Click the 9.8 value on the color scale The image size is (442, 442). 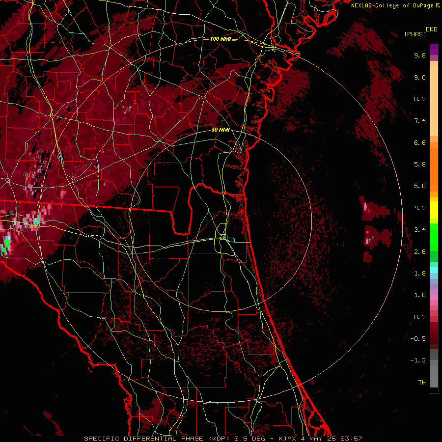point(420,55)
